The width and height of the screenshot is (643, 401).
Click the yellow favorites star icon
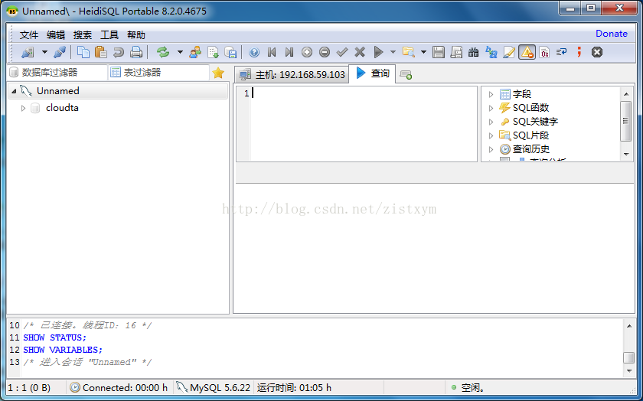click(219, 73)
